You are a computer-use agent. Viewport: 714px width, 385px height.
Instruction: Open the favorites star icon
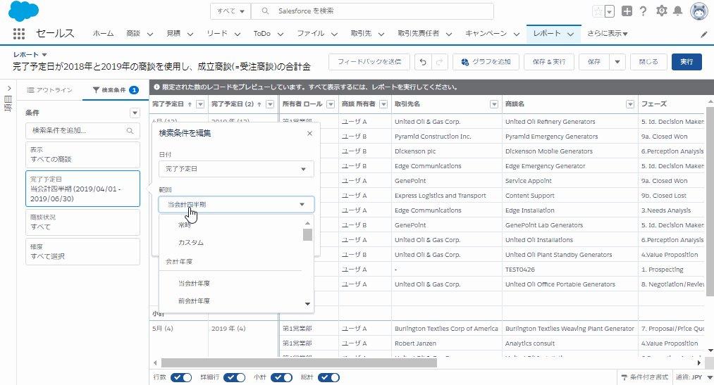coord(598,11)
